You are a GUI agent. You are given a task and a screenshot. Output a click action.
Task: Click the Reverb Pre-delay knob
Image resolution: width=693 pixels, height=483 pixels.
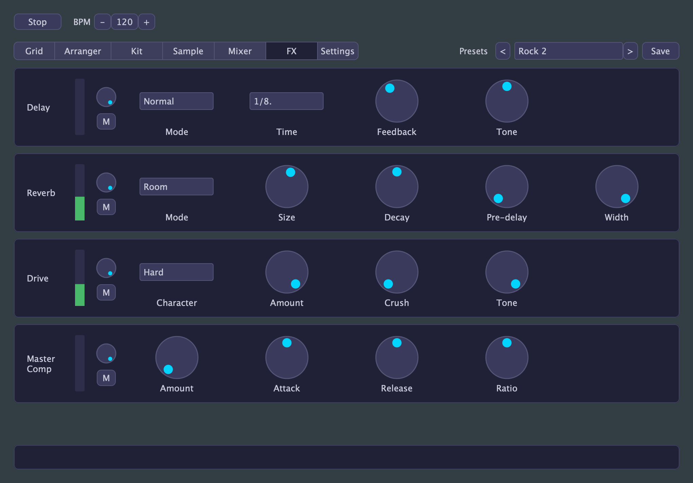click(507, 187)
